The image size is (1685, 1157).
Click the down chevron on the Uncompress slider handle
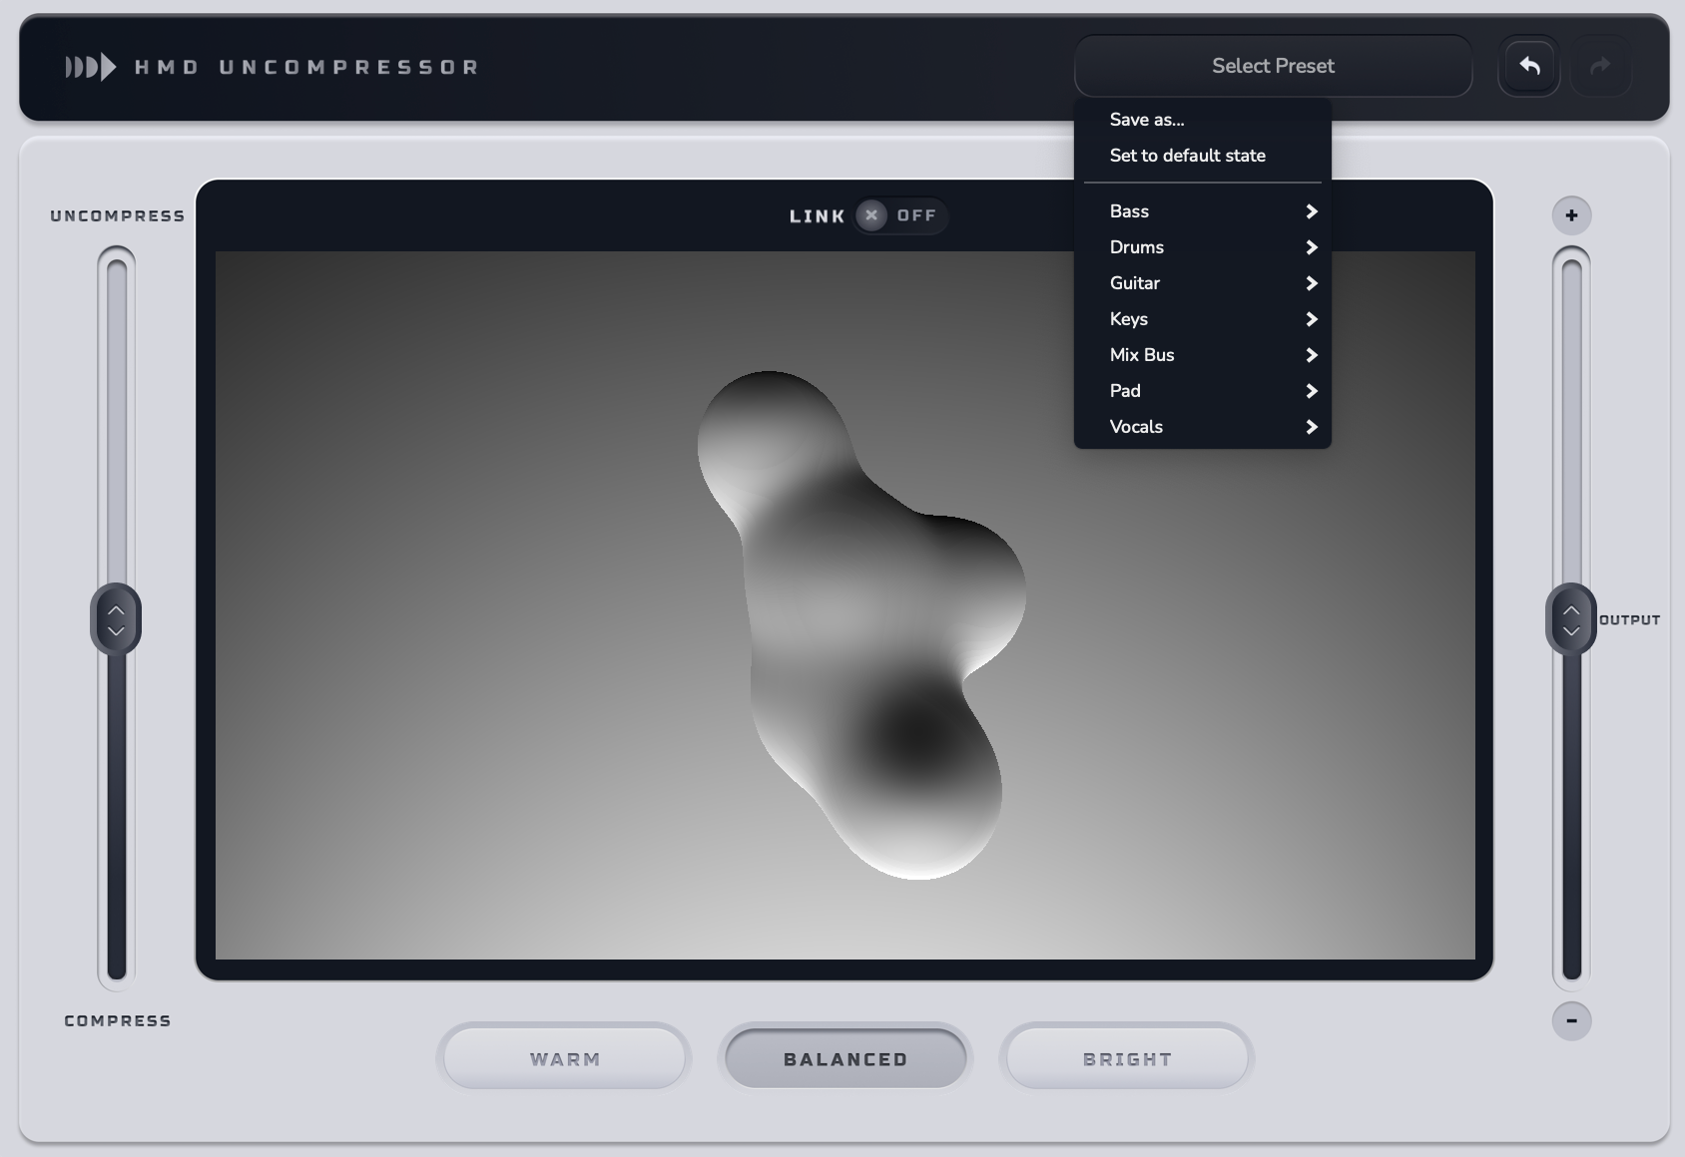[116, 631]
